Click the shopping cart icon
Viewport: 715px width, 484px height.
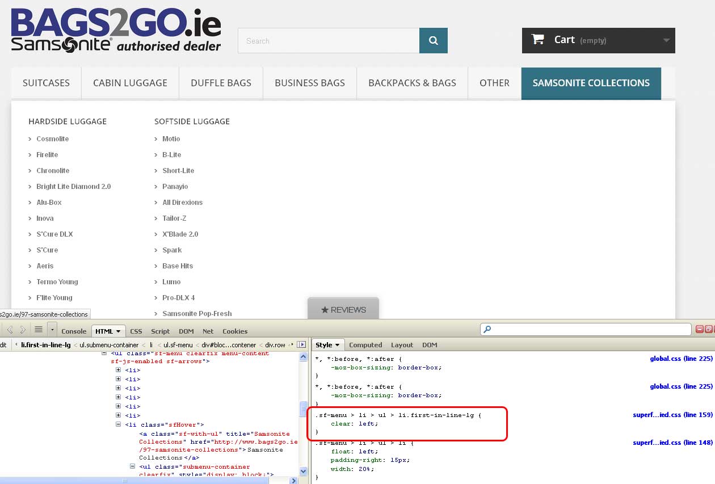tap(537, 39)
